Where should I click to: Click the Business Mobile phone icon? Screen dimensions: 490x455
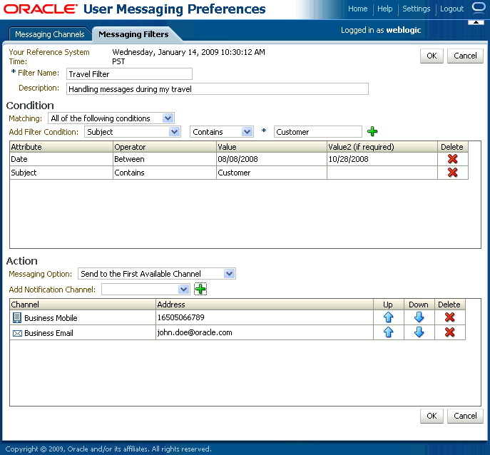(x=17, y=317)
